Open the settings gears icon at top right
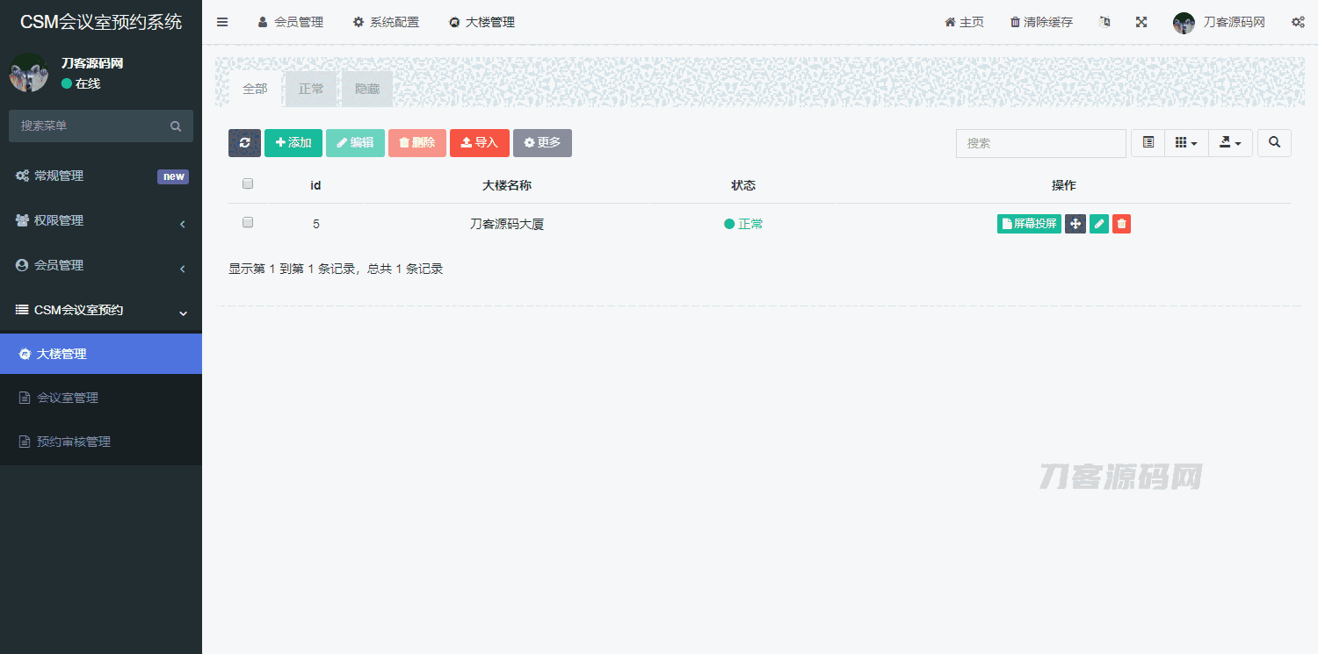The image size is (1318, 654). tap(1298, 22)
